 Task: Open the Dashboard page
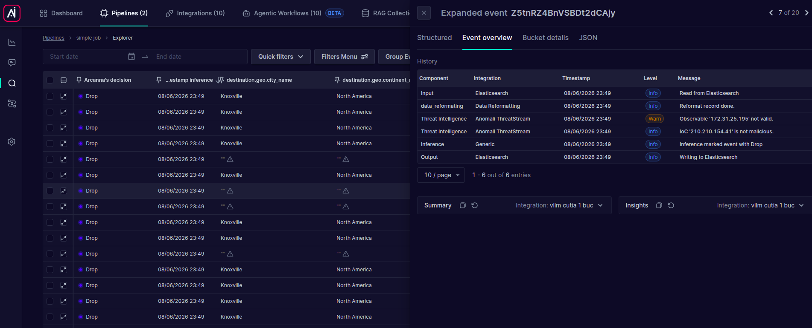pos(61,13)
